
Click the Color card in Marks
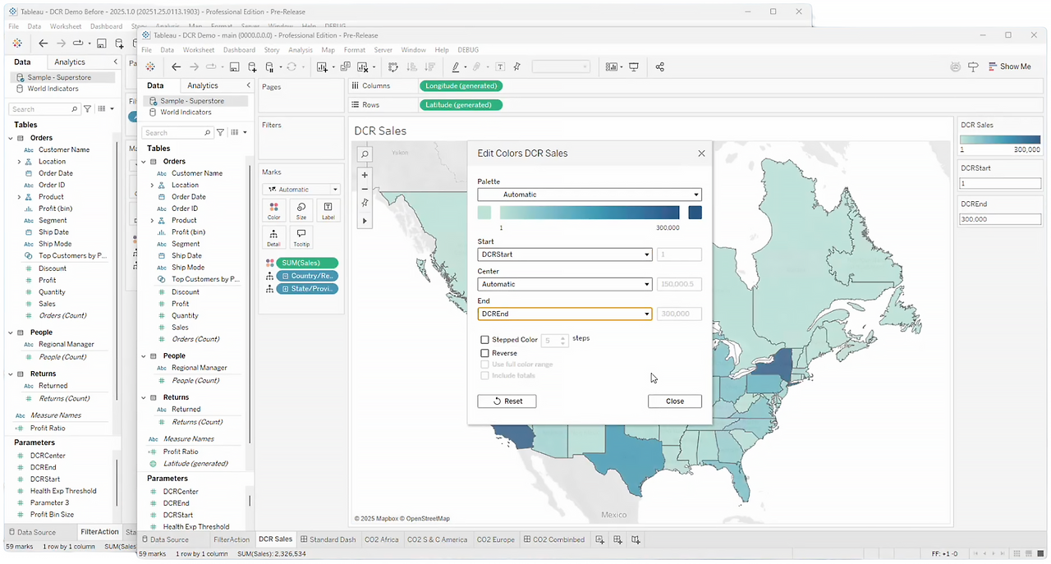274,211
